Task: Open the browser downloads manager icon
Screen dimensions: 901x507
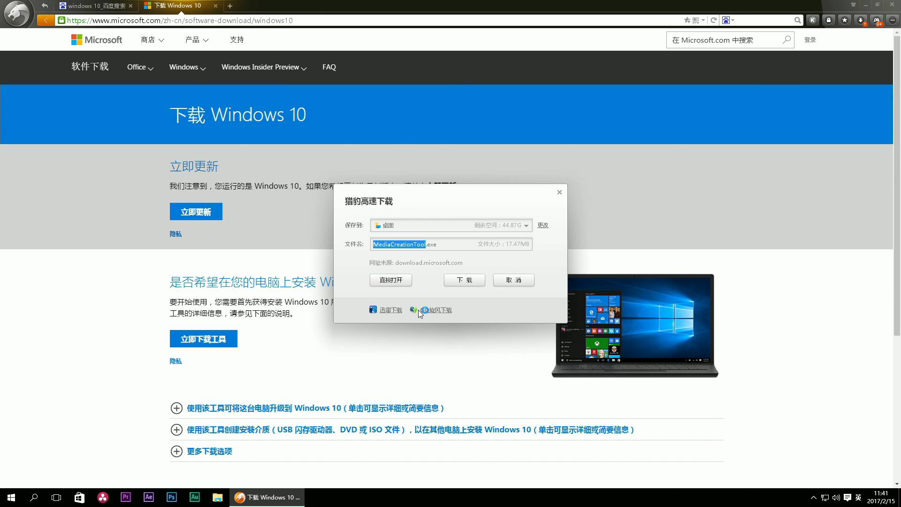Action: (x=860, y=20)
